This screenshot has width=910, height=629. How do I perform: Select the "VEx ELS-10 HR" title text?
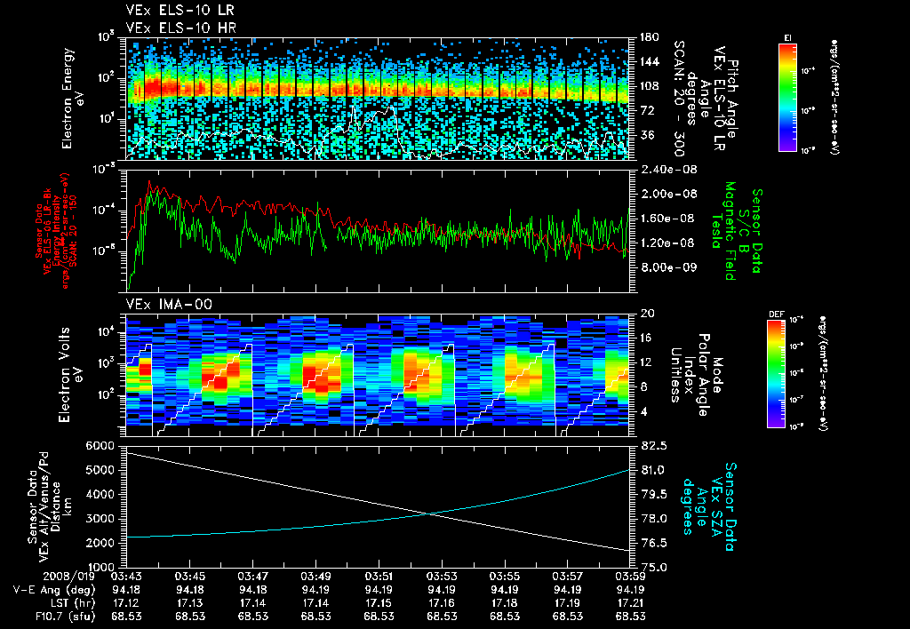(x=181, y=28)
